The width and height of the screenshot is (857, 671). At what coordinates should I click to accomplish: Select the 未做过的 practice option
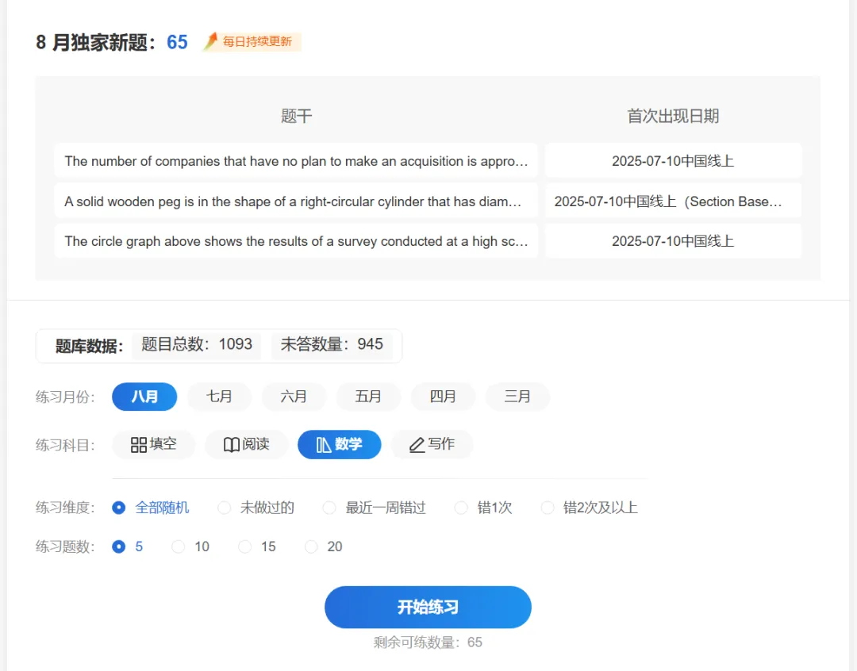[224, 508]
